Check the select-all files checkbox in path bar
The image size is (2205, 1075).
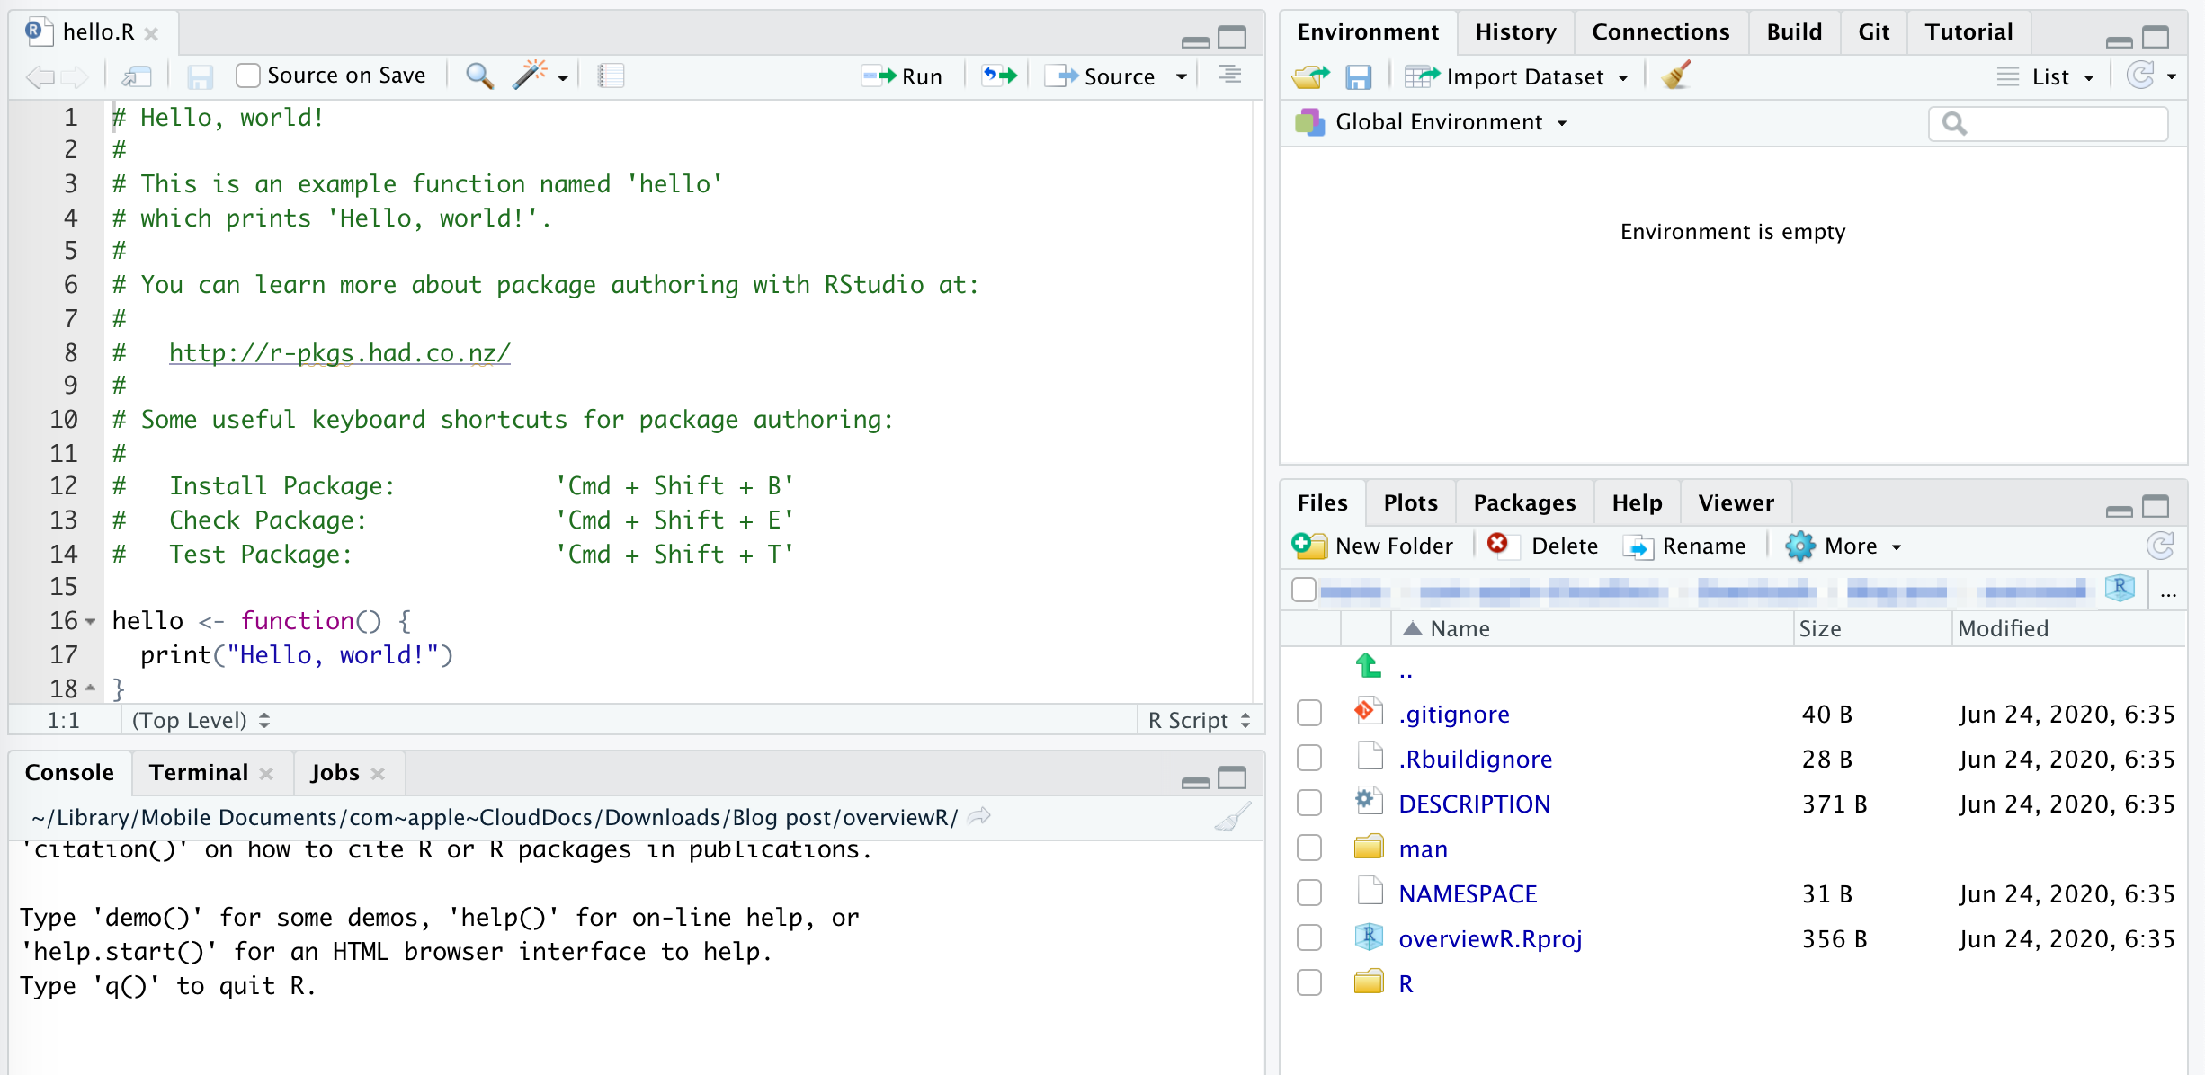pyautogui.click(x=1303, y=590)
